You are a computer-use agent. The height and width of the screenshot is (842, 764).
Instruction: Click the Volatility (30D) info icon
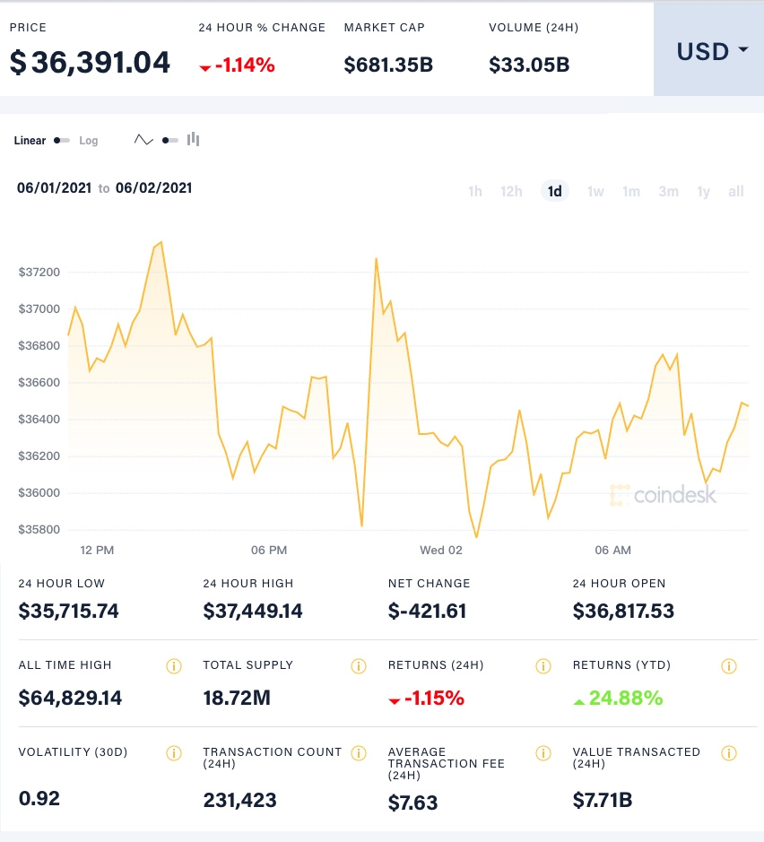[x=173, y=753]
